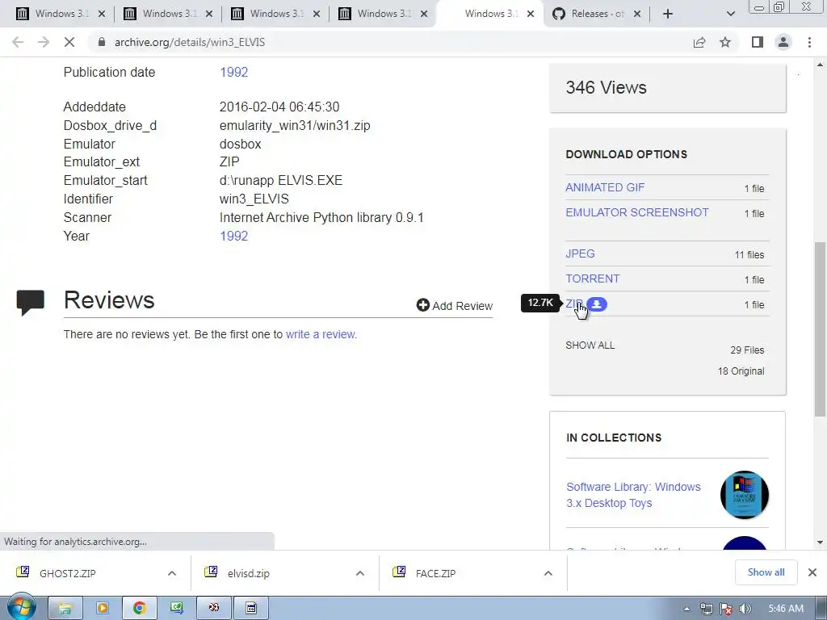Open Software Library: Windows 3.x Desktop Toys
Viewport: 827px width, 620px height.
[633, 495]
